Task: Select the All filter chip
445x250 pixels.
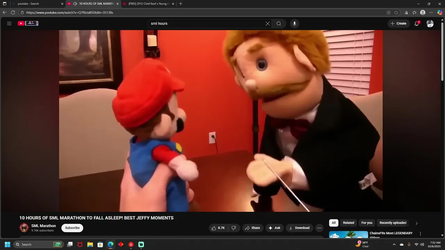Action: [334, 223]
